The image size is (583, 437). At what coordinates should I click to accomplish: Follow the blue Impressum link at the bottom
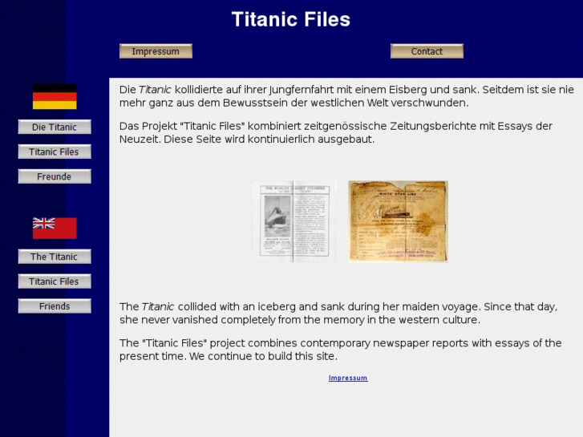(x=348, y=378)
